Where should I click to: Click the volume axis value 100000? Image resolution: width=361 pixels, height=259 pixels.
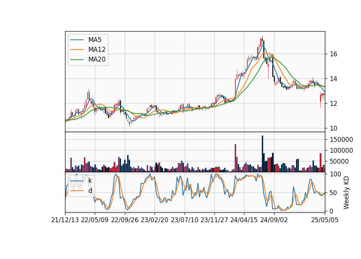pyautogui.click(x=341, y=151)
